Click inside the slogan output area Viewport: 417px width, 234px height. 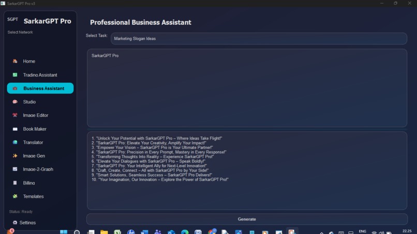click(247, 170)
